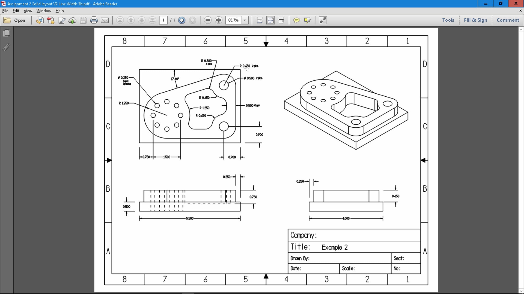Viewport: 524px width, 294px height.
Task: Show attachments paperclip panel icon
Action: (7, 47)
